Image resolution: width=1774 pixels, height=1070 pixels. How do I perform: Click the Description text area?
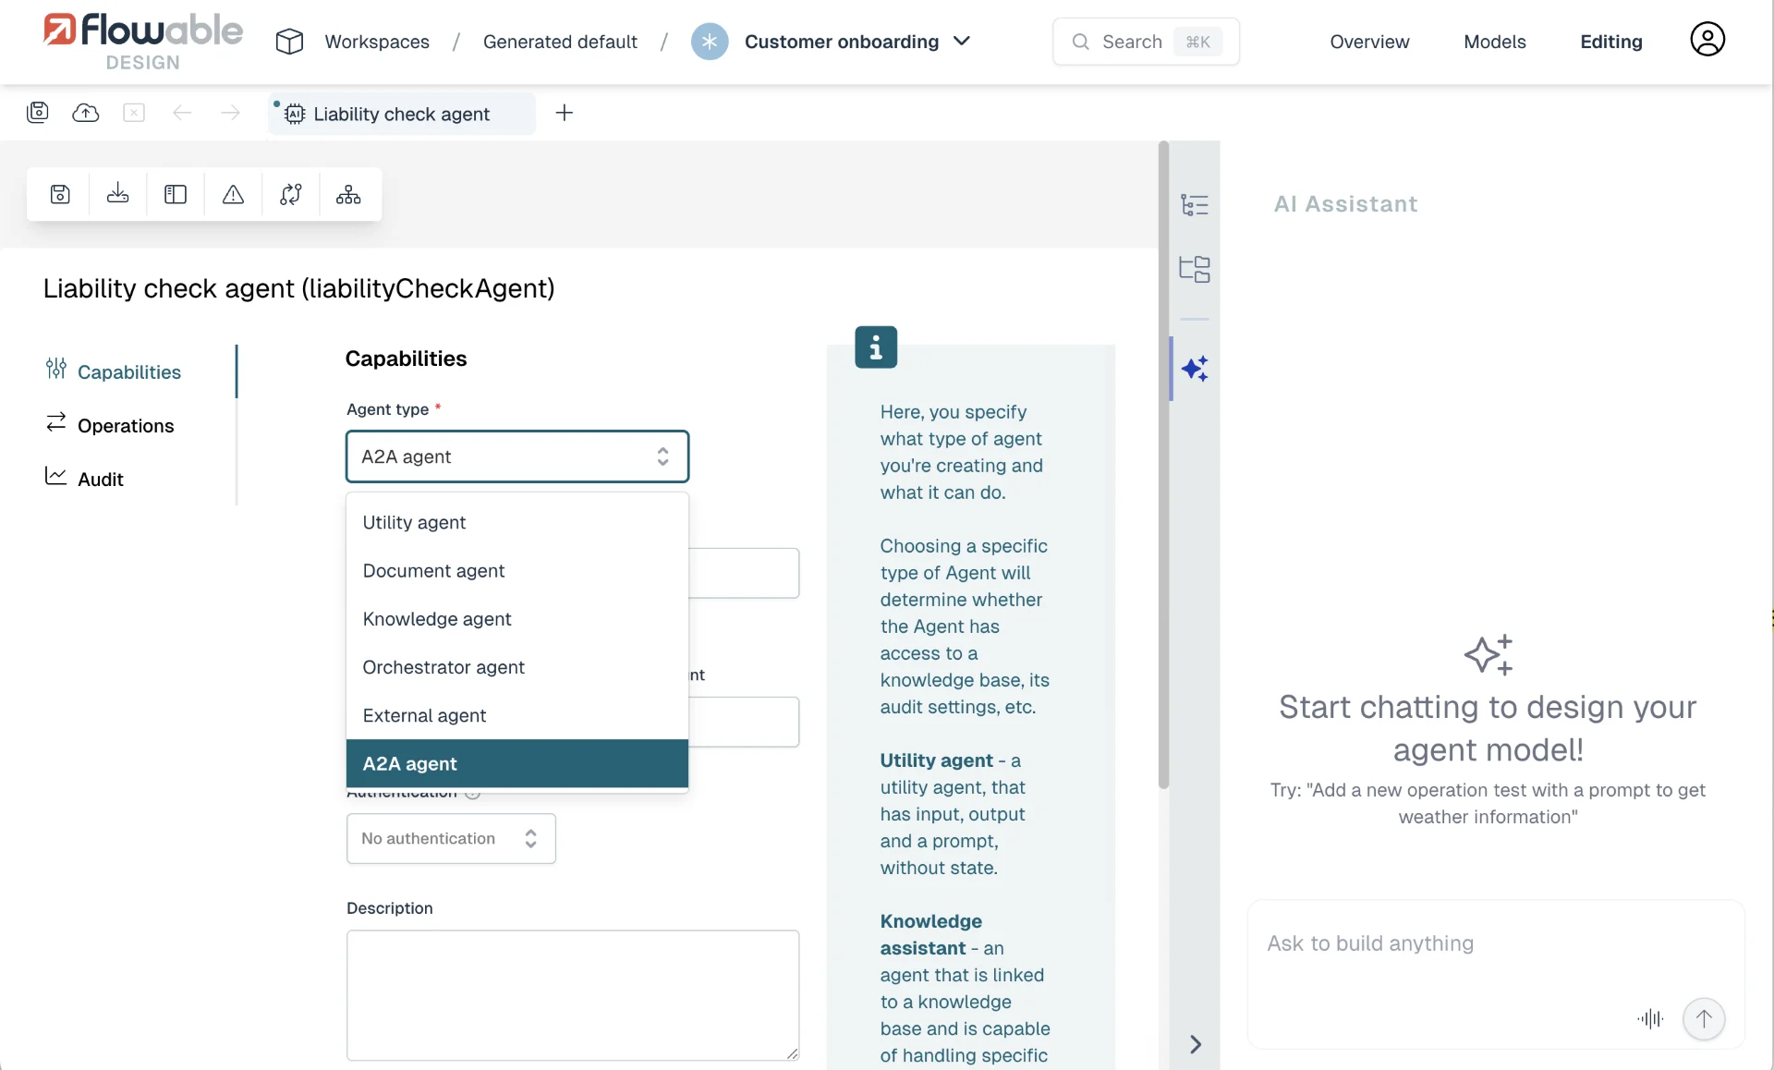tap(573, 995)
